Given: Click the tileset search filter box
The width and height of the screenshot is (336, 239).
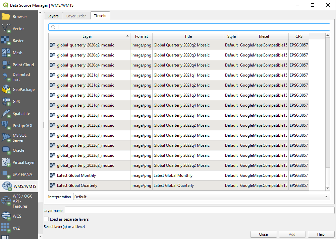Looking at the screenshot, I should 189,27.
